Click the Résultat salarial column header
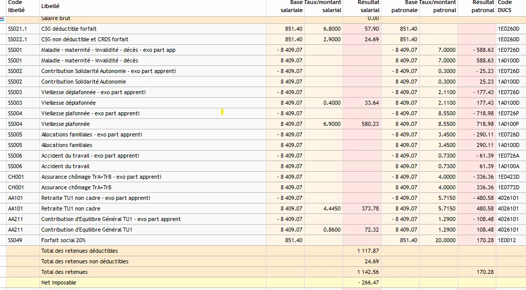526x290 pixels. tap(368, 6)
